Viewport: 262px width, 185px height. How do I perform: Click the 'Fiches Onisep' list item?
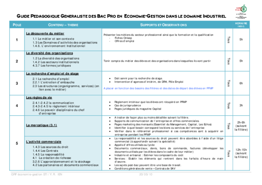click(x=123, y=38)
